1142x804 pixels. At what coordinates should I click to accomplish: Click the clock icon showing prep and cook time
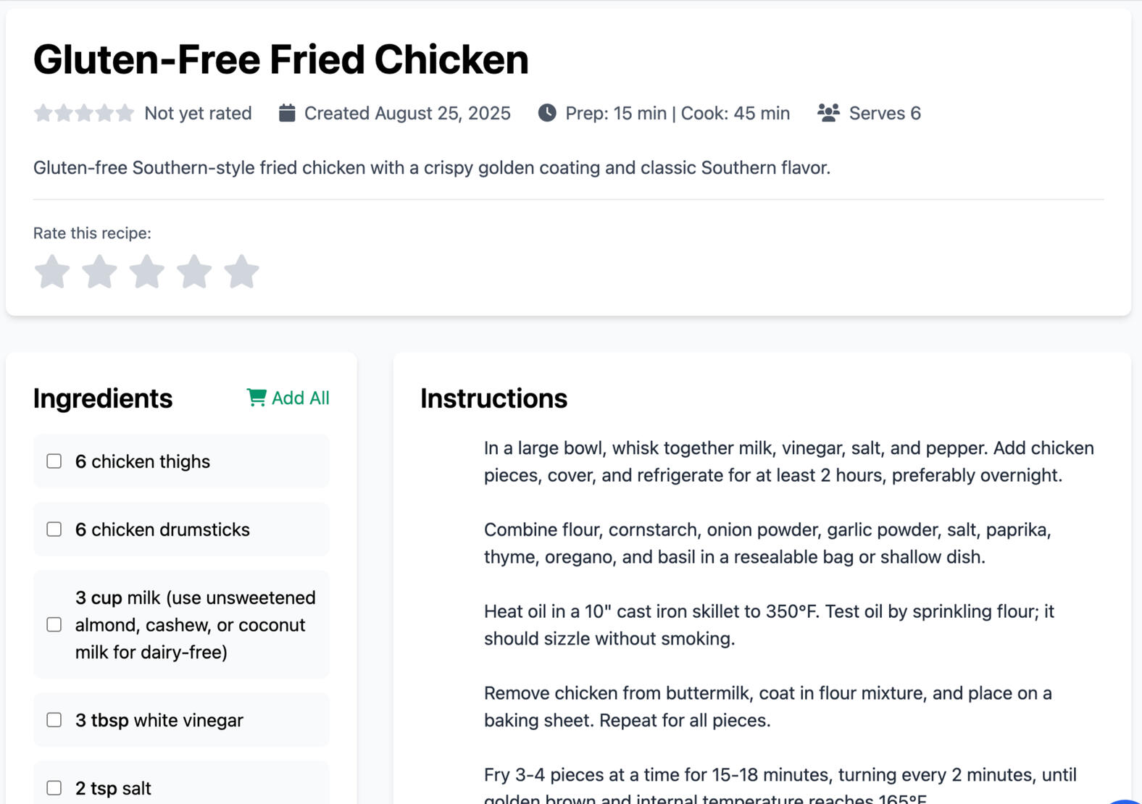tap(547, 112)
